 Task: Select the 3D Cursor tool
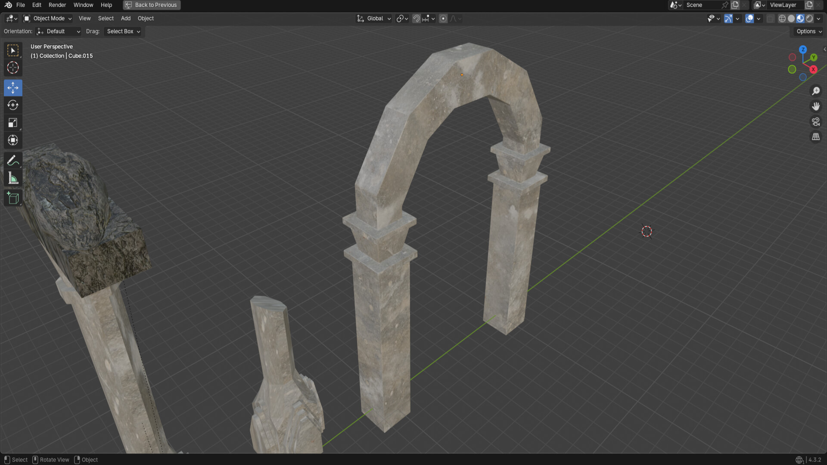coord(13,68)
